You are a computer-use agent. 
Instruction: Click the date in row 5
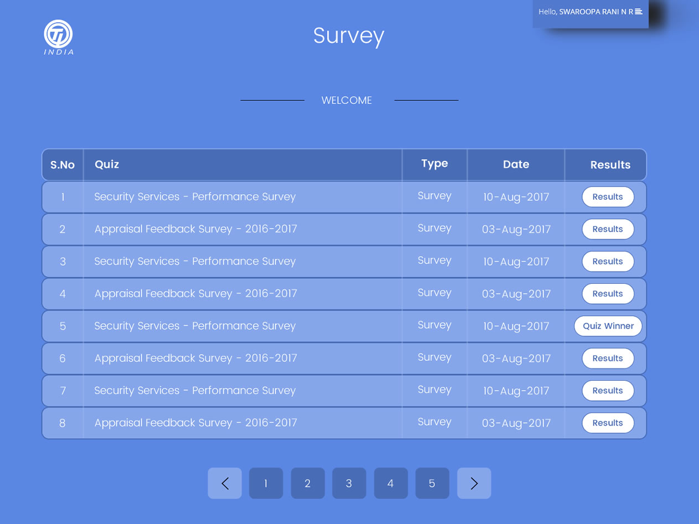point(516,326)
